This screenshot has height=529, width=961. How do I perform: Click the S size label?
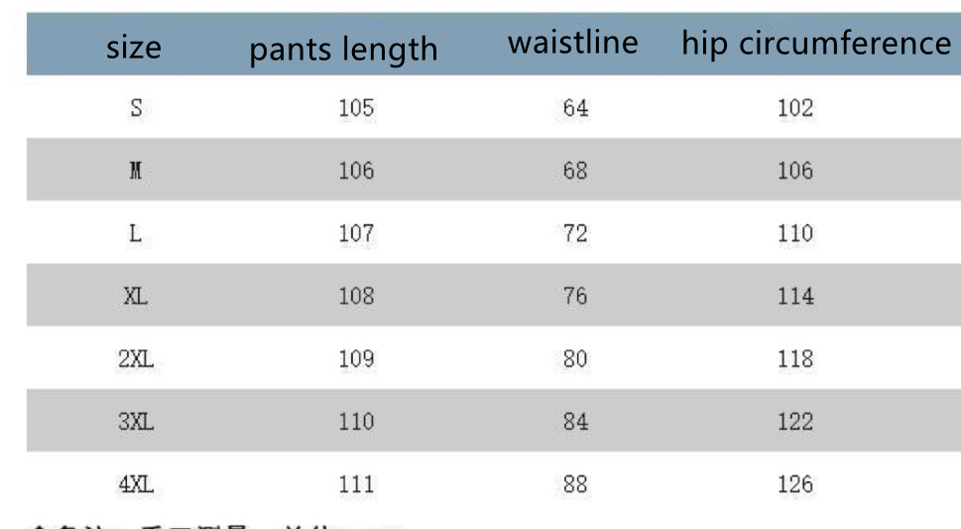[136, 108]
